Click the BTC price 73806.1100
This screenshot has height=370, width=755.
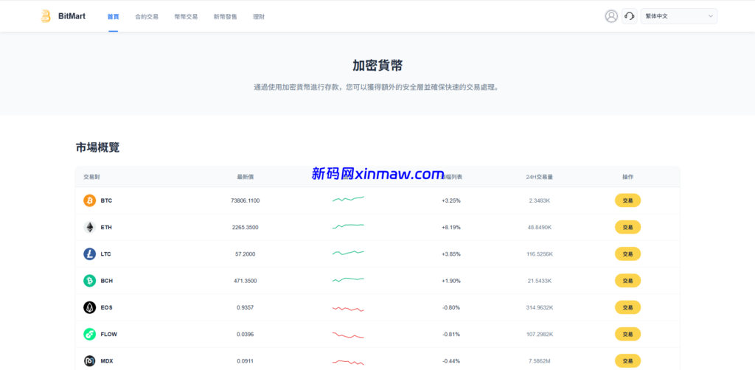pos(245,200)
